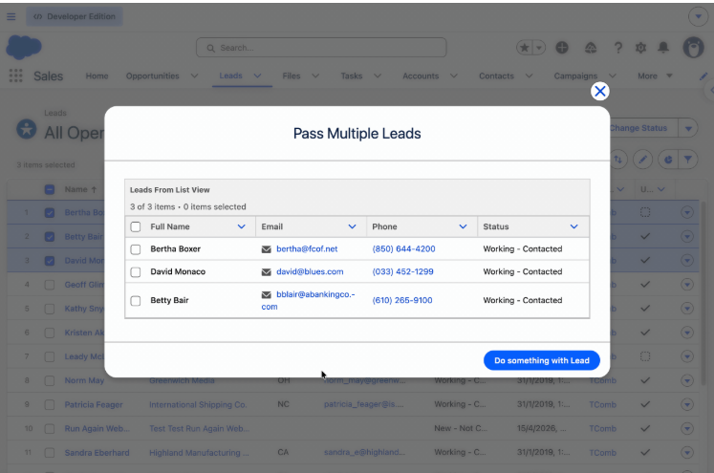Call phone number (033) 452-1299
This screenshot has width=714, height=473.
pos(402,271)
